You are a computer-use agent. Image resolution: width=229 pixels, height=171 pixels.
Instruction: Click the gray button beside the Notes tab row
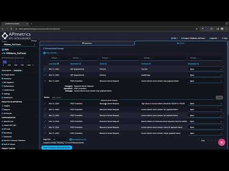219,97
